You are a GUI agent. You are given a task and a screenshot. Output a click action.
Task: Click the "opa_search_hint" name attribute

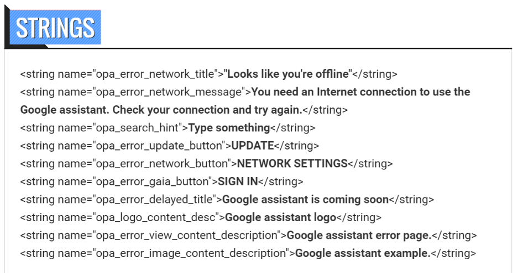pos(134,128)
